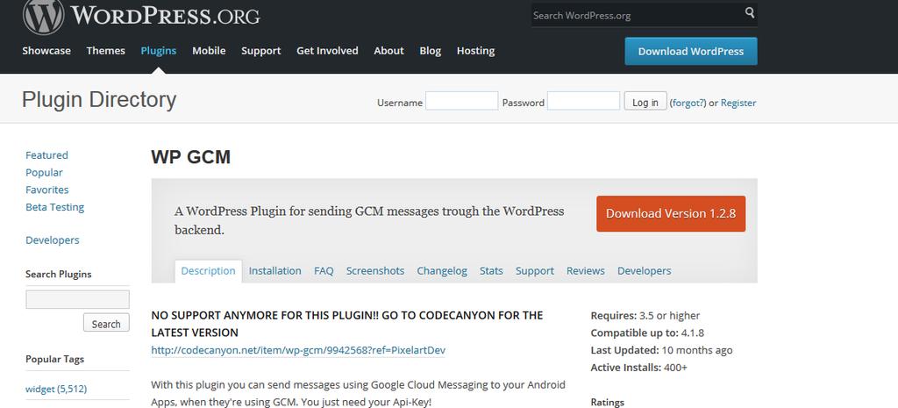Switch to the plugin Support tab
This screenshot has width=898, height=408.
535,271
